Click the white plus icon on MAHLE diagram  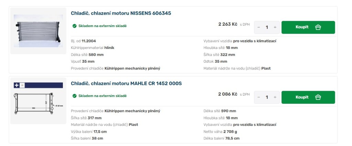click(16, 85)
